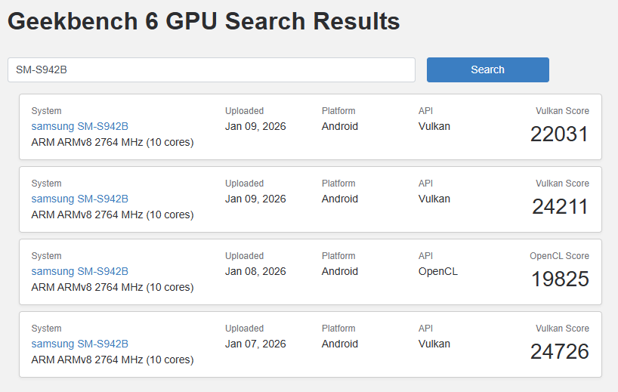Open samsung SM-S942B link scoring 24211
The image size is (618, 392).
point(79,199)
